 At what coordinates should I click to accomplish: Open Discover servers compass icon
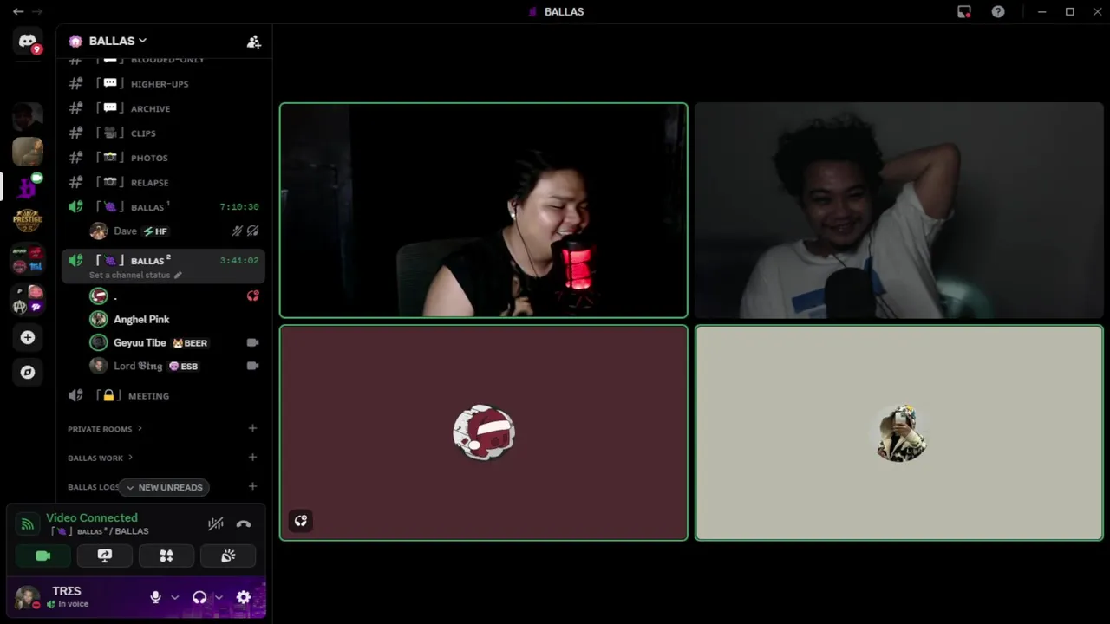28,372
